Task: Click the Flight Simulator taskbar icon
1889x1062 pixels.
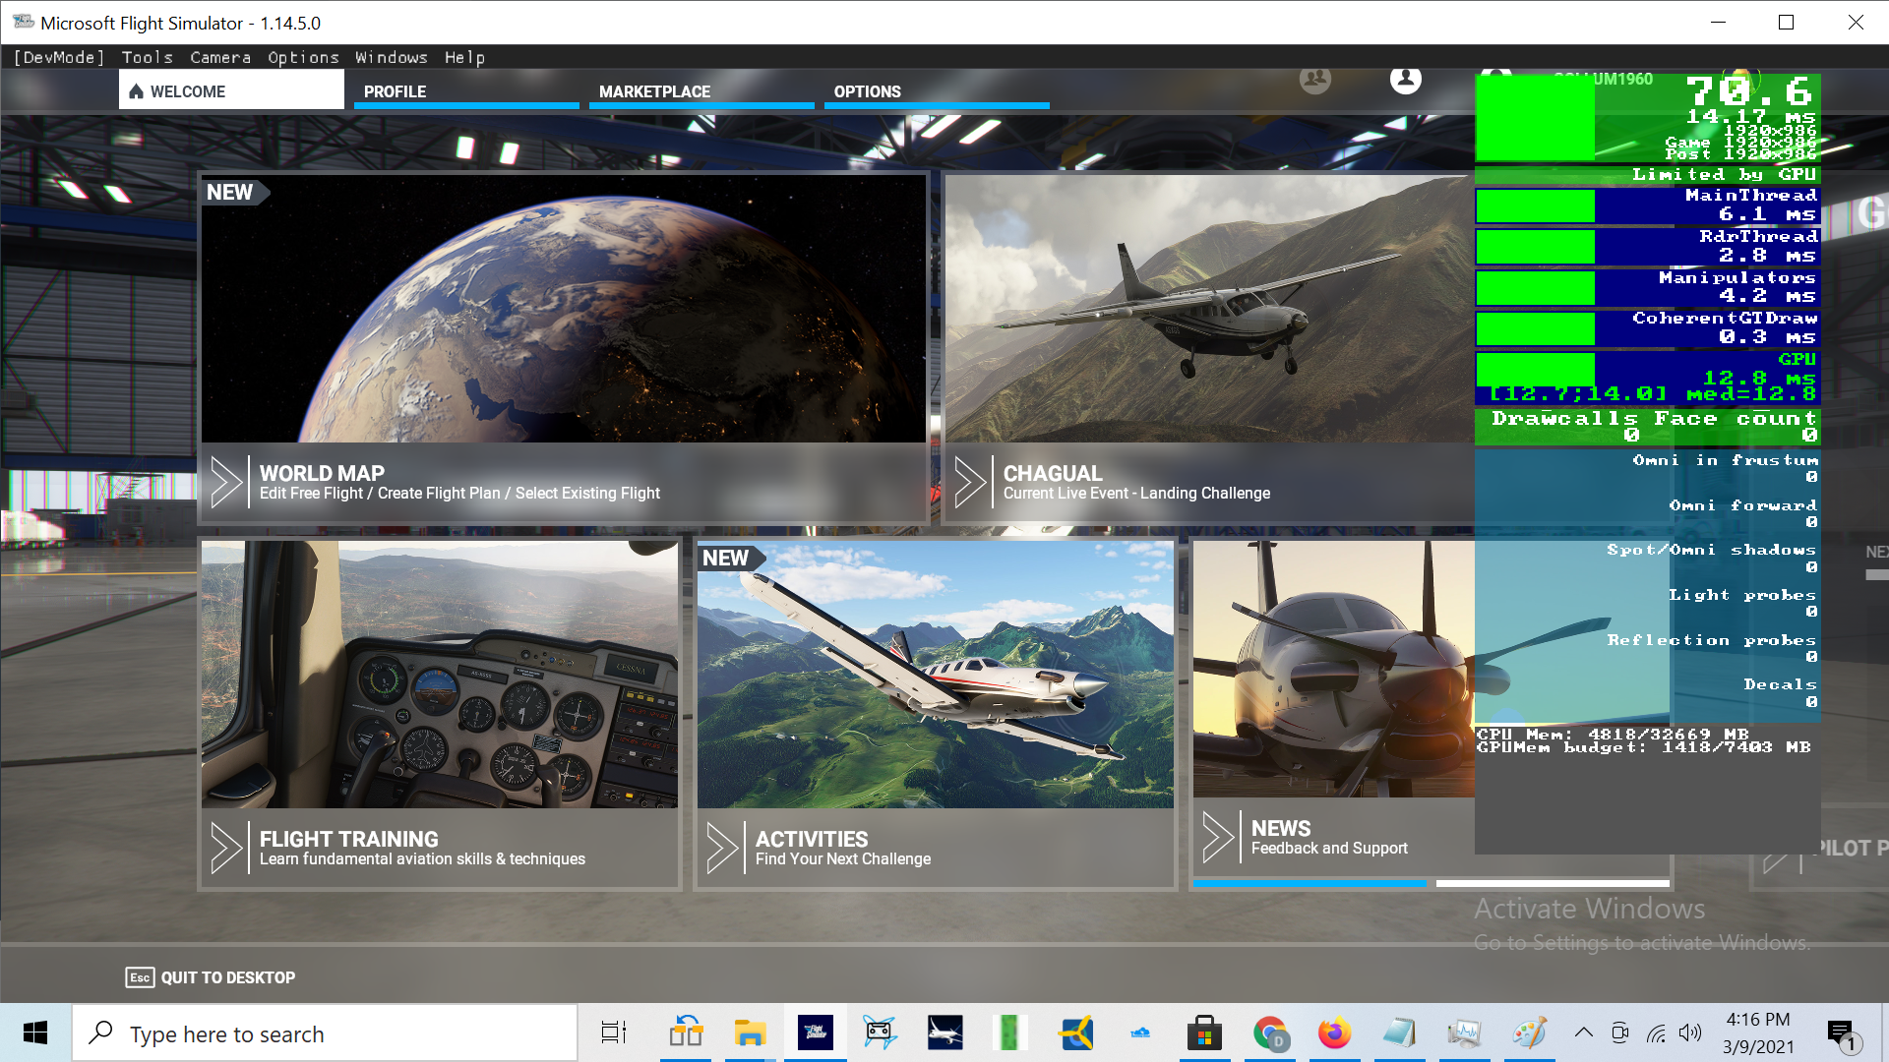Action: tap(816, 1032)
